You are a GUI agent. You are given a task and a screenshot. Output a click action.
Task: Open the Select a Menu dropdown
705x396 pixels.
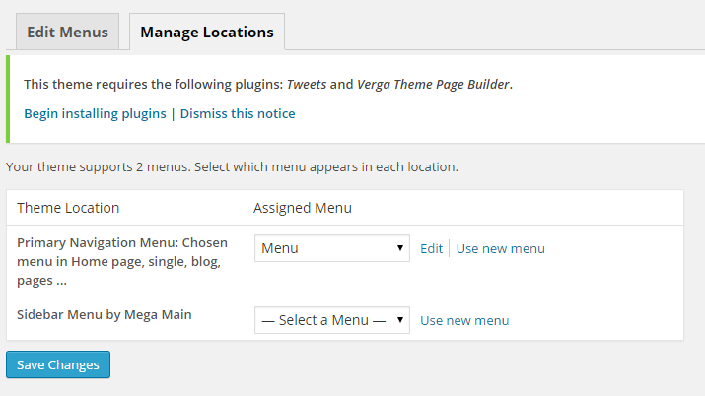[332, 320]
